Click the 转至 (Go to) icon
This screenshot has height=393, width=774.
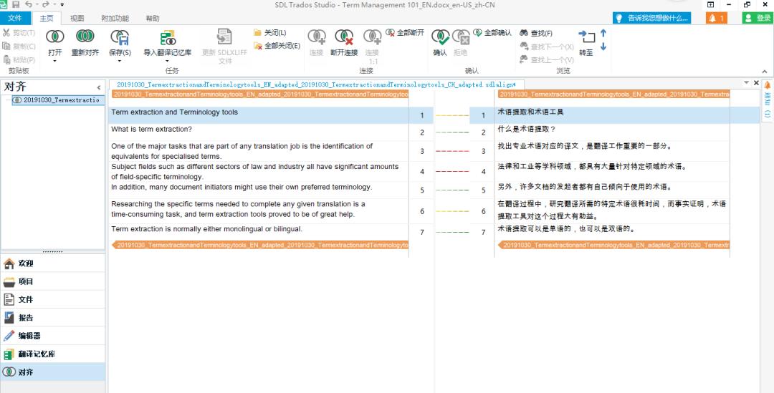[586, 38]
